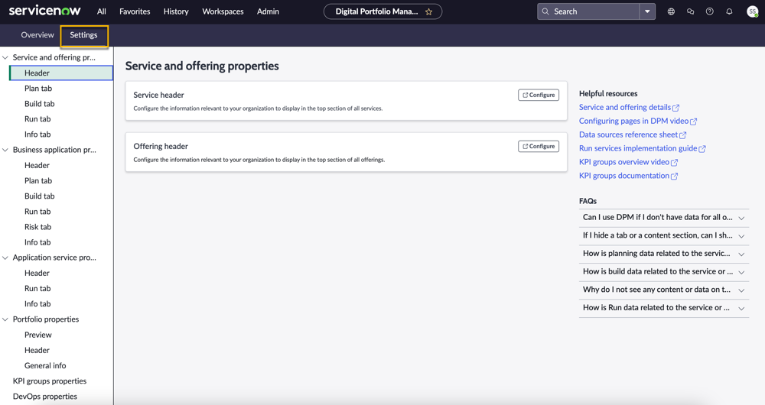Screen dimensions: 765x405
Task: Open the Admin menu
Action: (268, 11)
